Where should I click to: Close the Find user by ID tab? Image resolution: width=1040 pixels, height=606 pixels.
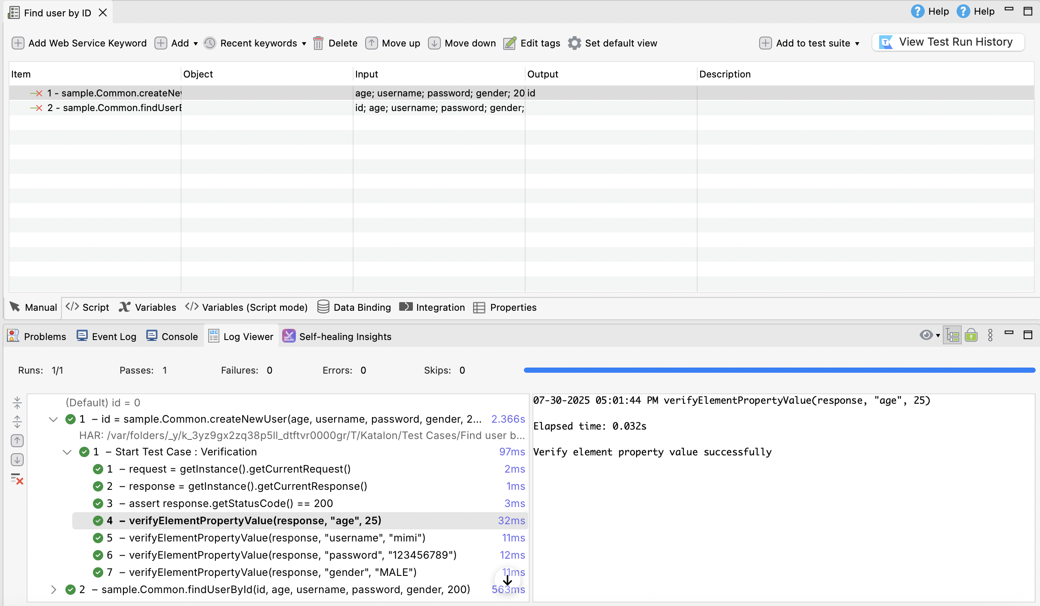click(103, 13)
